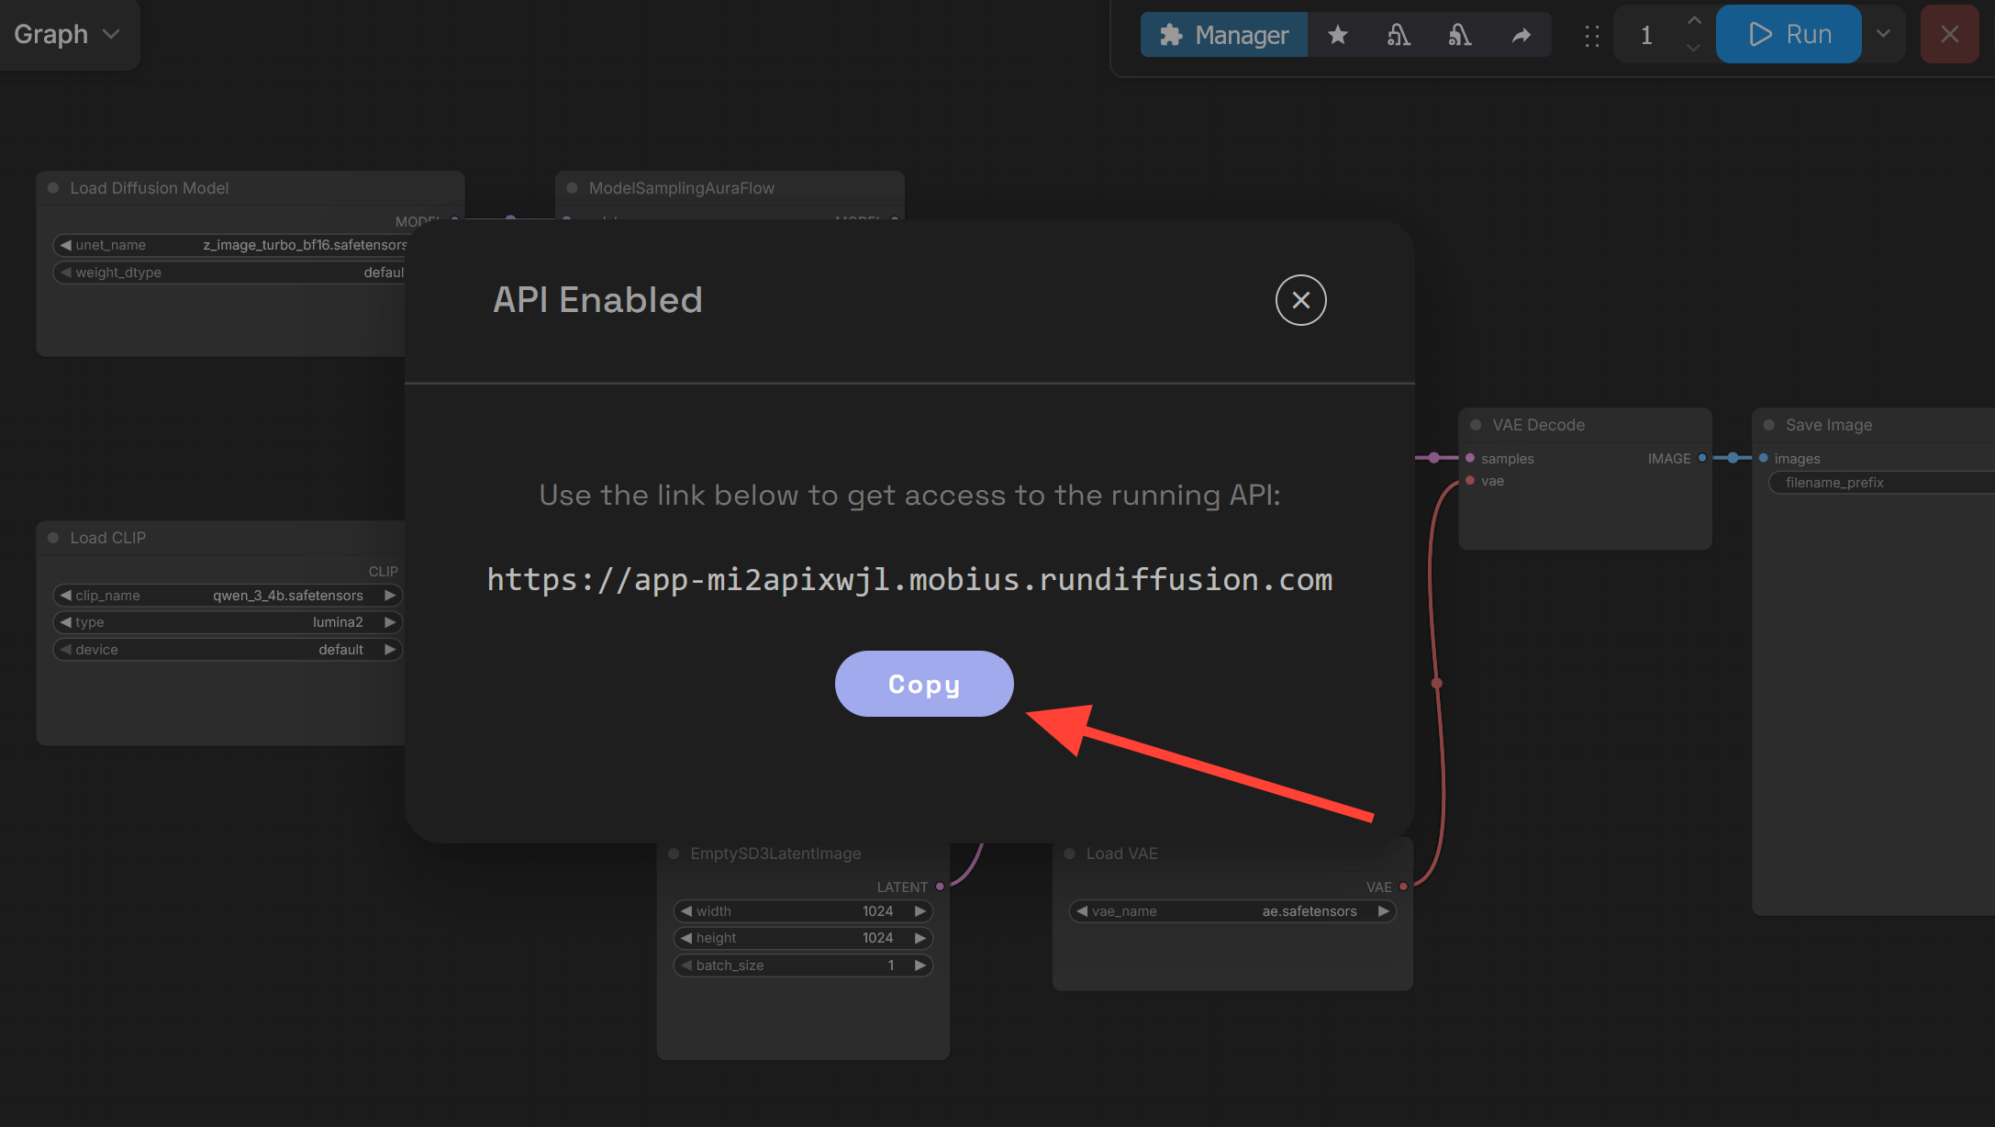The image size is (1995, 1127).
Task: Collapse the VAE Decode node
Action: pyautogui.click(x=1476, y=425)
